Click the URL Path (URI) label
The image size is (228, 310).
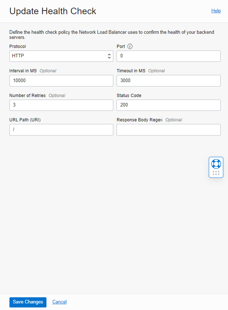(25, 120)
